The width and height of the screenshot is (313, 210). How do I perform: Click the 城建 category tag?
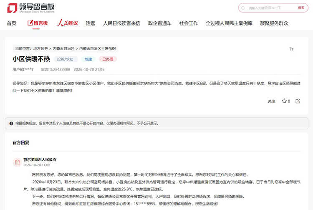(88, 59)
